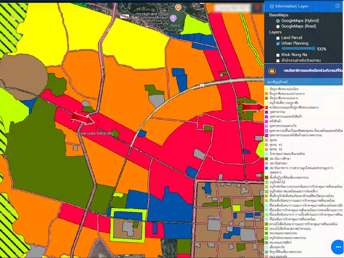Viewport: 344px width, 258px height.
Task: Select GoogleMaps (Hybrid) basemap
Action: coord(278,21)
